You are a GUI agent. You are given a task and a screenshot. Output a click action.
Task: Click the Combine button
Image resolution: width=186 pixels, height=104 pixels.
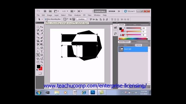click(x=81, y=19)
